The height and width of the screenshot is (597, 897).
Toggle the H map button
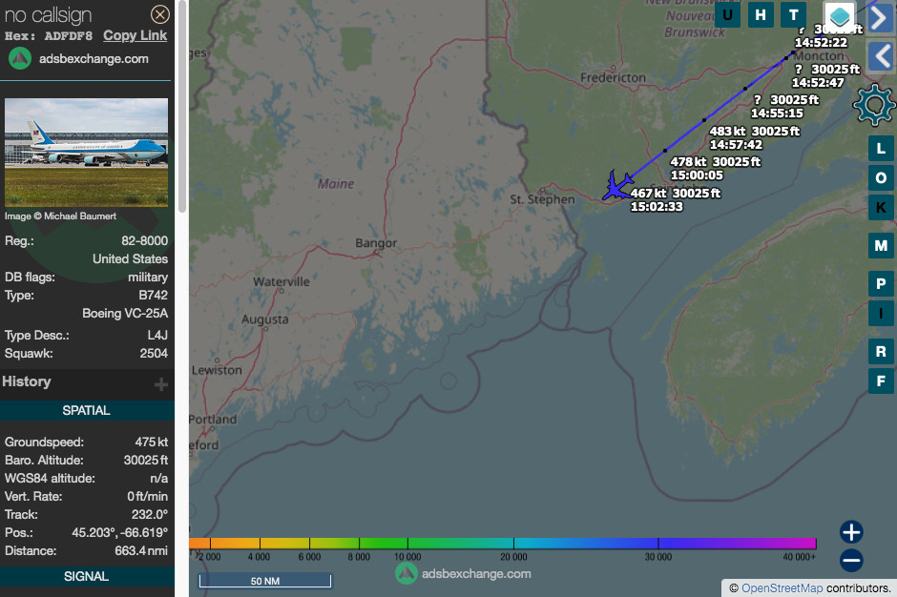tap(761, 15)
